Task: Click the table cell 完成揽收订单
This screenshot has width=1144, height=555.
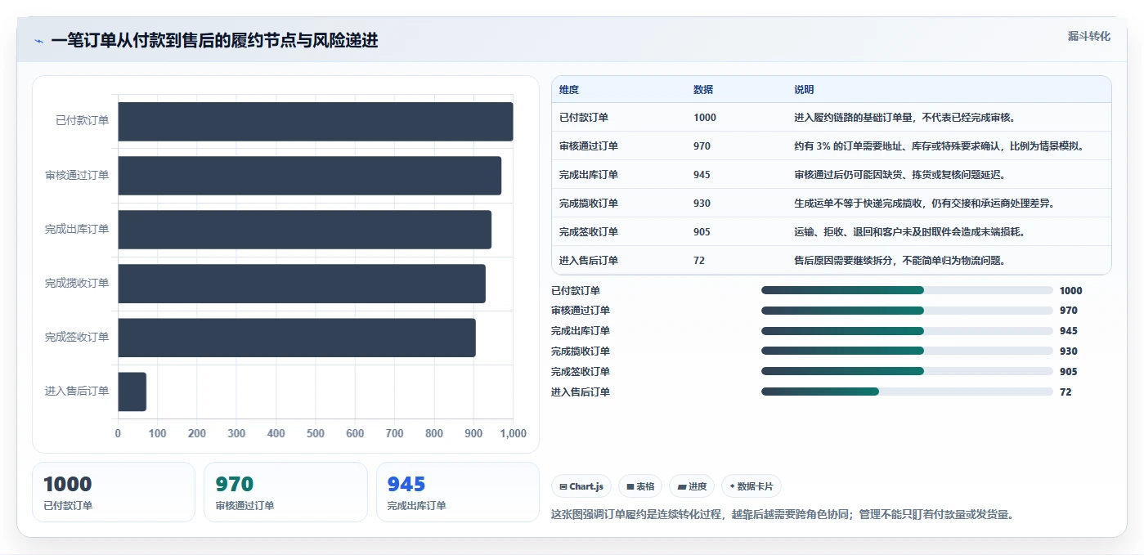Action: coord(589,204)
